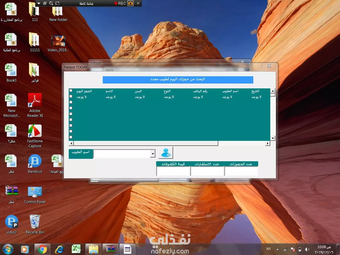Select the Recycle Bin icon
Viewport: 340px width, 255px height.
[x=35, y=225]
